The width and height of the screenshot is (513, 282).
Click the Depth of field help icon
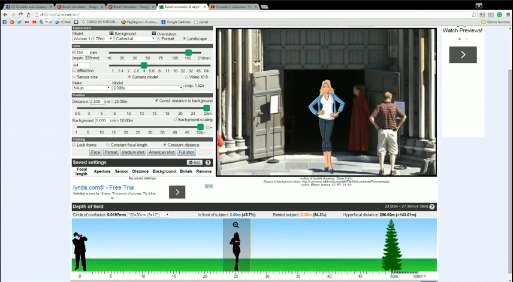pos(432,207)
